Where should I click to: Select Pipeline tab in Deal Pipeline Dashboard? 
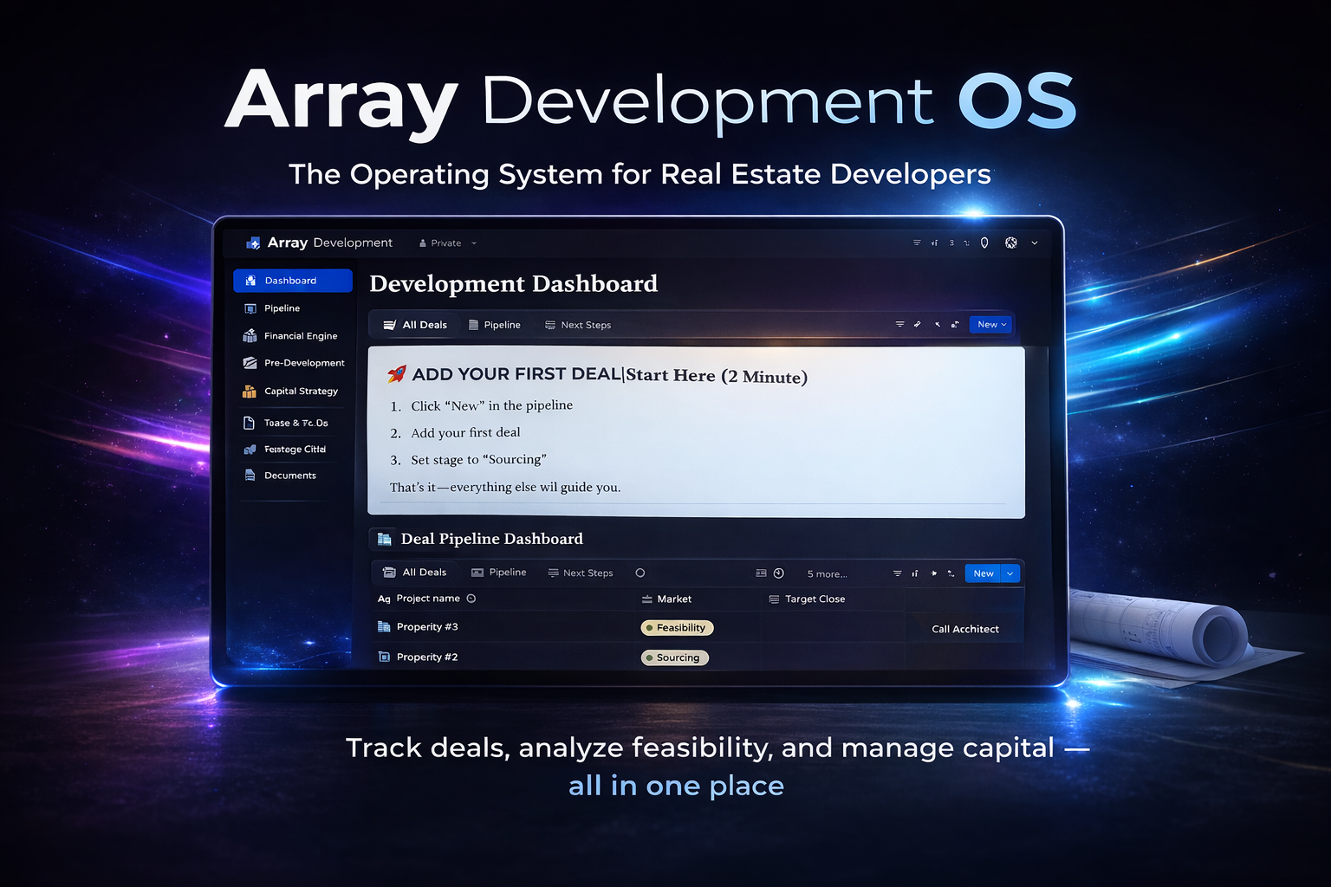point(499,573)
